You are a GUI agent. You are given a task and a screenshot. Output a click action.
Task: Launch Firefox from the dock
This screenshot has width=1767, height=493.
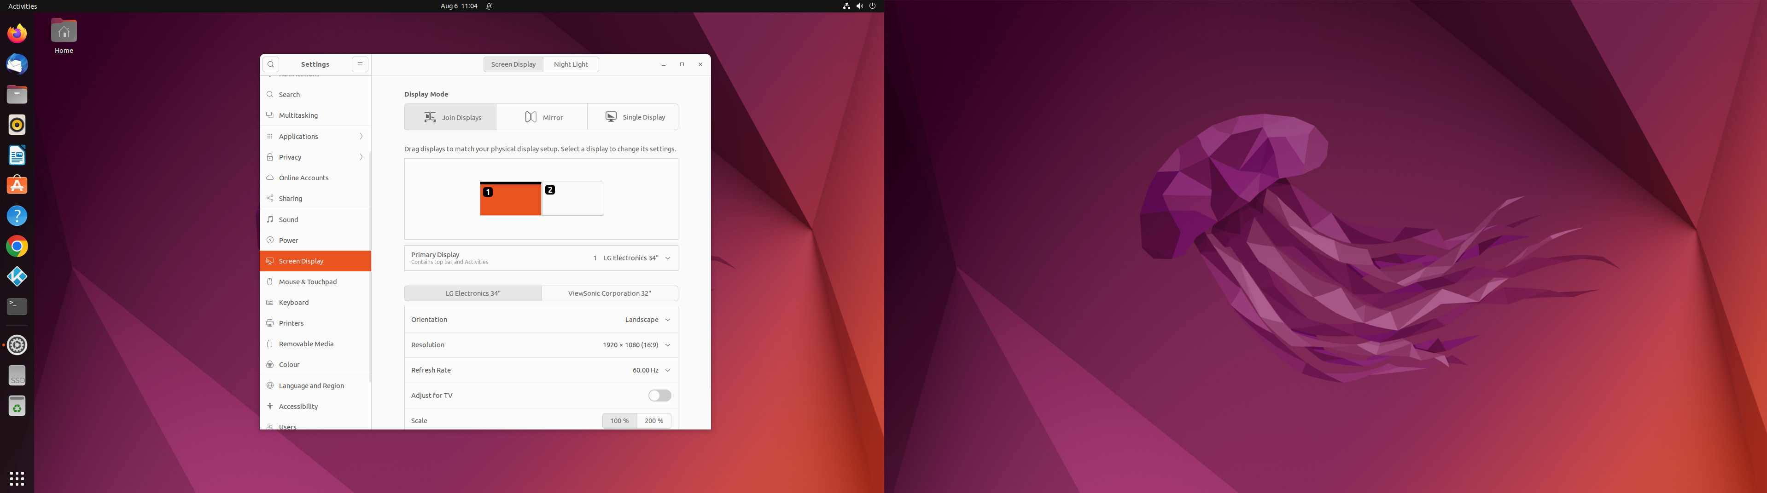tap(17, 34)
